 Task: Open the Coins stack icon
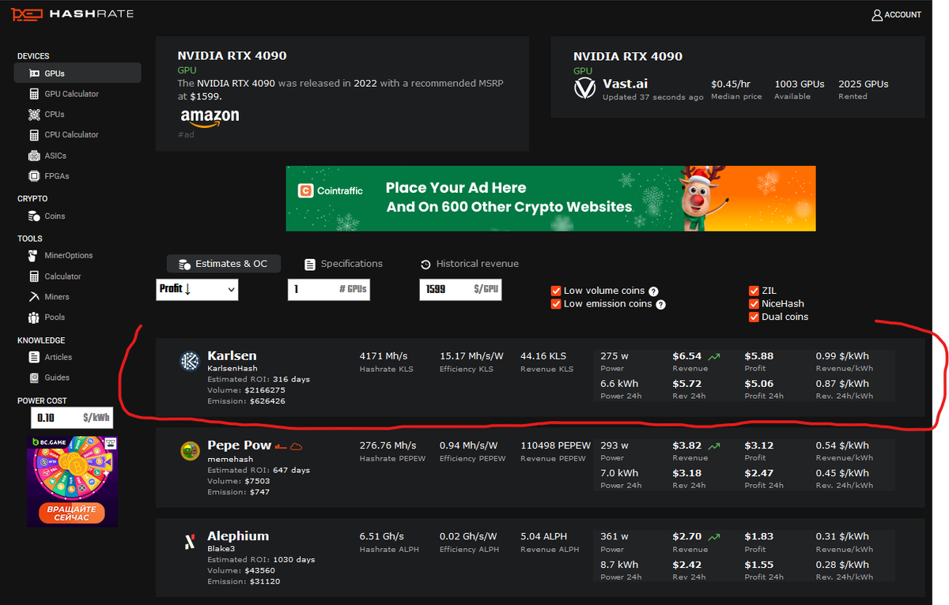[34, 216]
